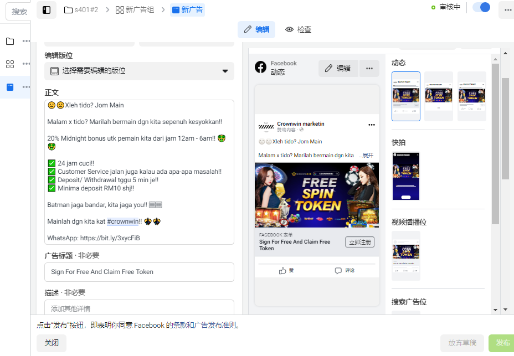Open the campaign folder icon in left sidebar
Screen dimensions: 514x356
[x=10, y=42]
